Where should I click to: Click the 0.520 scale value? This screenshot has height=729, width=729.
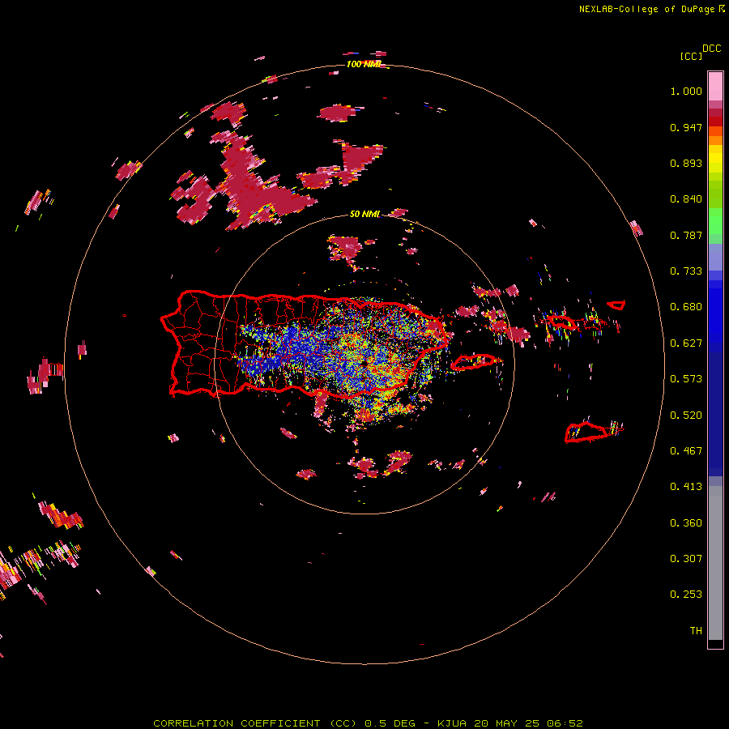coord(686,416)
